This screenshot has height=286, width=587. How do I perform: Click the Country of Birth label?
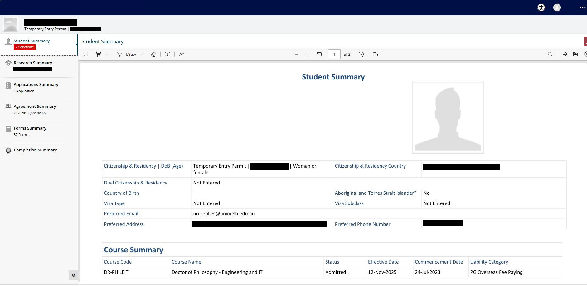point(121,193)
